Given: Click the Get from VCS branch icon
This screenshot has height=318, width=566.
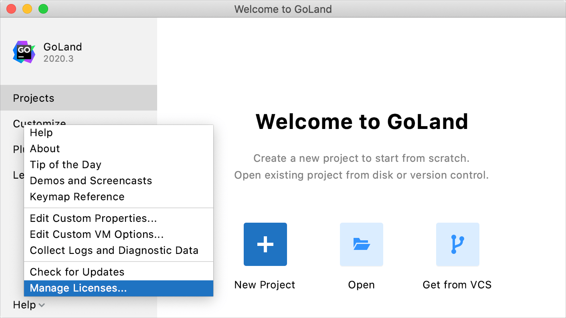Looking at the screenshot, I should pos(457,244).
